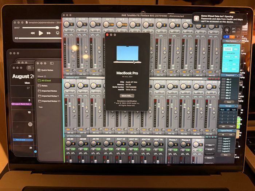The height and width of the screenshot is (191, 255).
Task: Click the Redo arrow in TotalMix
Action: tap(238, 30)
